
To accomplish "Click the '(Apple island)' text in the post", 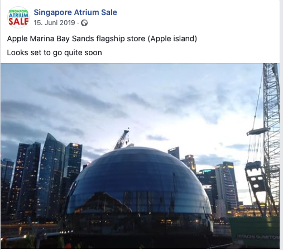I will (172, 39).
